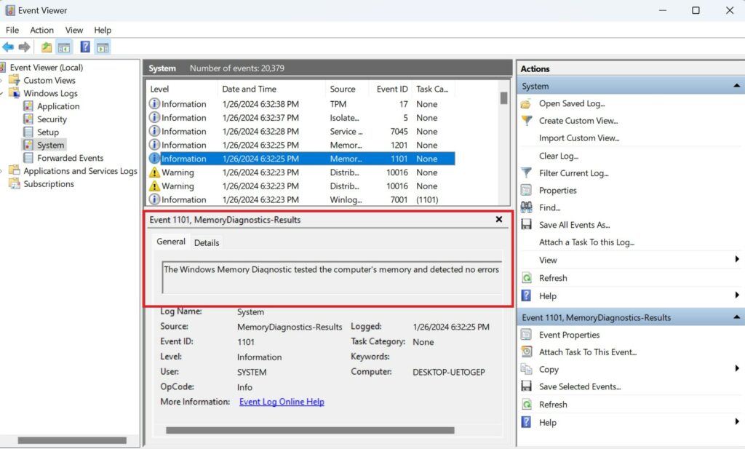745x449 pixels.
Task: Expand the View submenu in Actions pane
Action: point(736,260)
